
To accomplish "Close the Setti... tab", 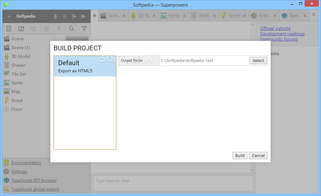I will [275, 16].
